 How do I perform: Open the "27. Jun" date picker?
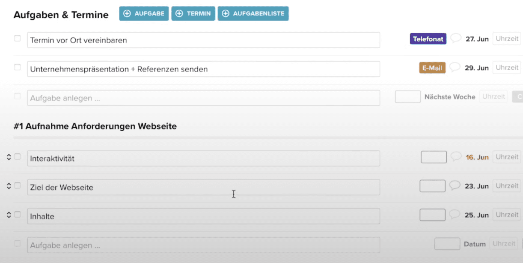tap(477, 39)
